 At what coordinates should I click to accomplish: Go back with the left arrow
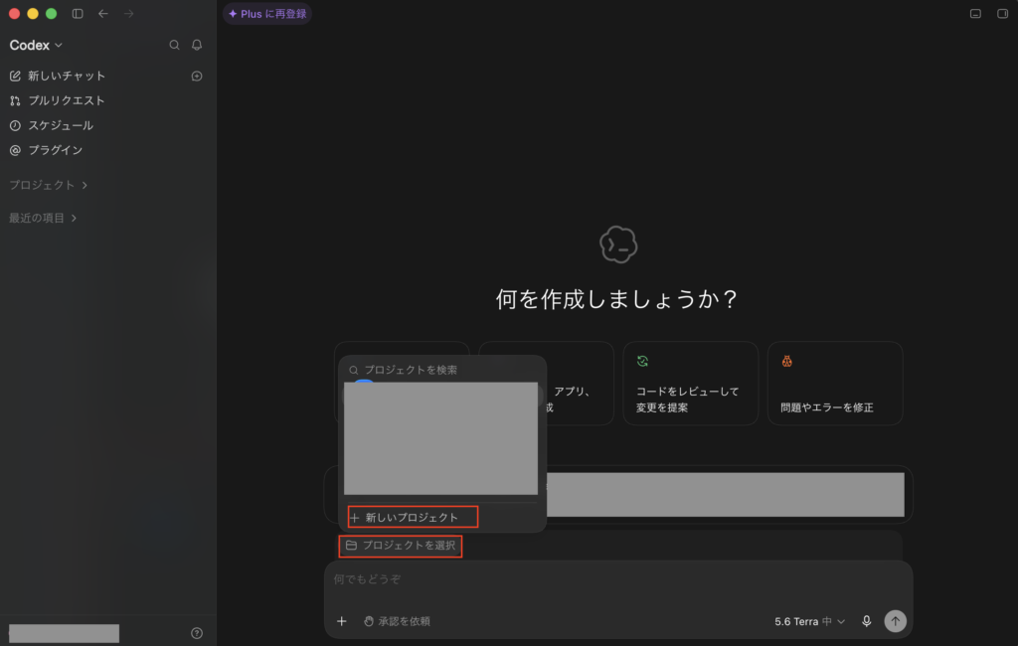coord(103,14)
